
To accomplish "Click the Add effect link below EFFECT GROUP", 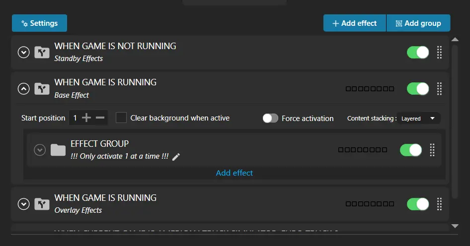I will click(x=235, y=173).
